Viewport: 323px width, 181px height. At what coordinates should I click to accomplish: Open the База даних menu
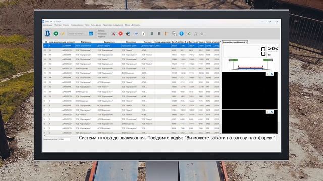pos(96,25)
